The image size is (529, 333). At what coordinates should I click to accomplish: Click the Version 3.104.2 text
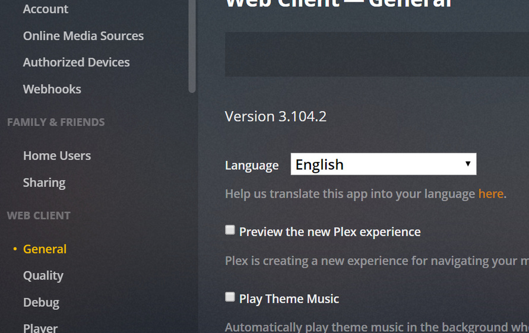point(275,116)
